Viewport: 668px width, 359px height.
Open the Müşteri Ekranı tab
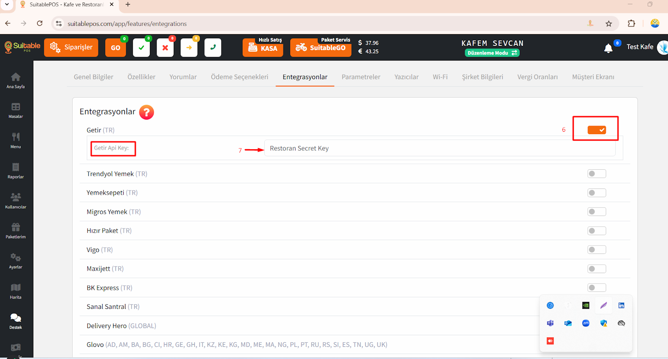(x=593, y=77)
